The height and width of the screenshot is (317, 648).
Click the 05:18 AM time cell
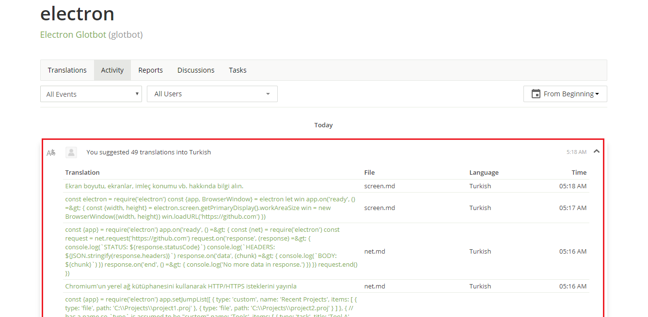(573, 186)
